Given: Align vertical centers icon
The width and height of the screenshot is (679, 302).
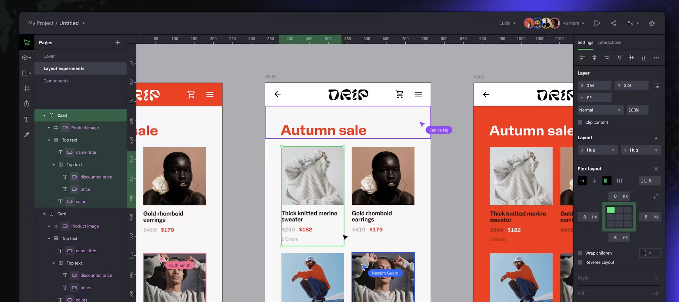Looking at the screenshot, I should [x=631, y=58].
